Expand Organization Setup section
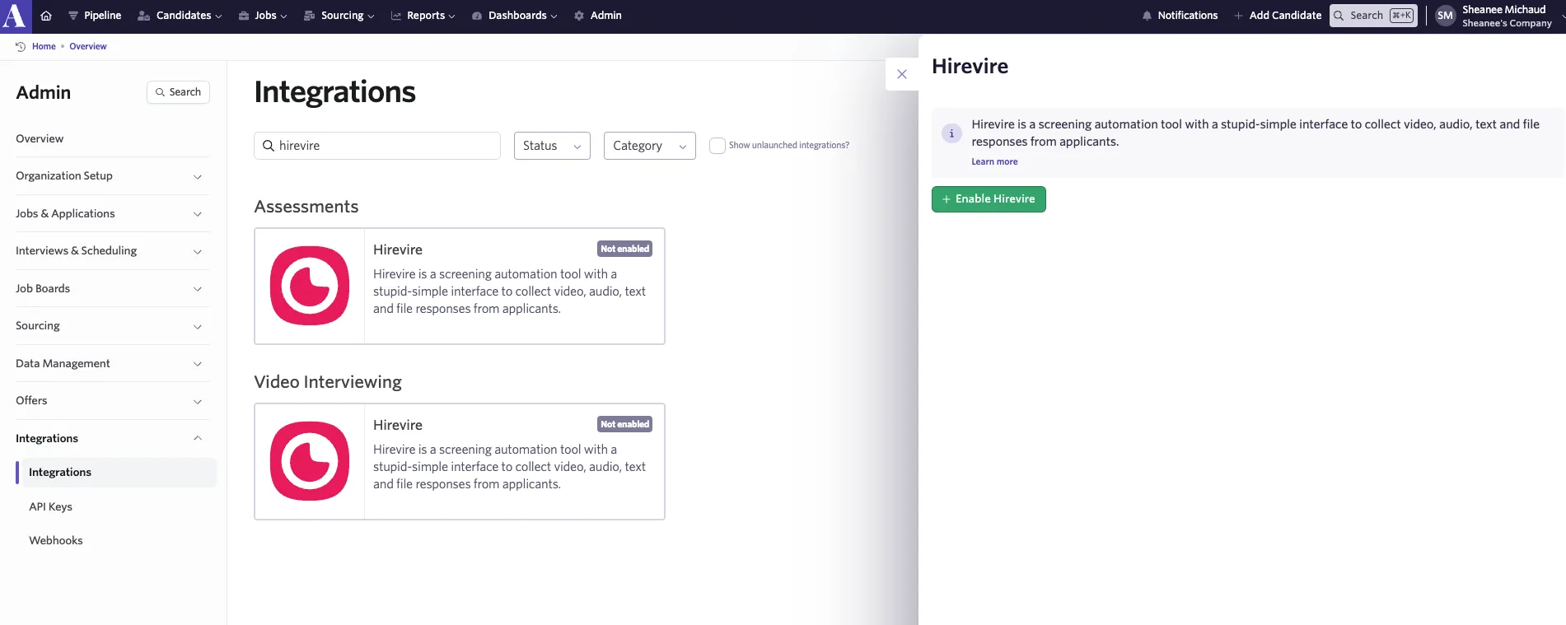The height and width of the screenshot is (625, 1566). [x=112, y=176]
